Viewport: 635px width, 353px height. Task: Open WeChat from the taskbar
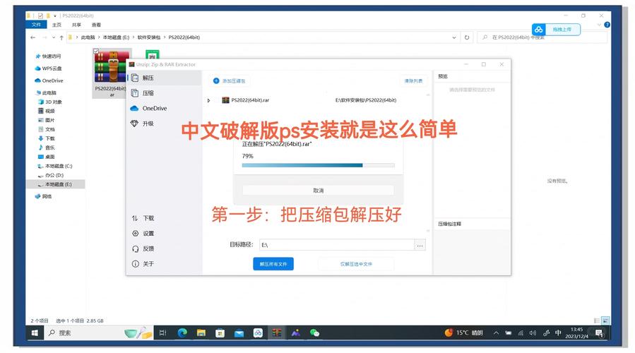tap(314, 333)
